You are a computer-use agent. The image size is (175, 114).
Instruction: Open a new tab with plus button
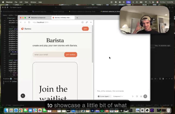[77, 18]
